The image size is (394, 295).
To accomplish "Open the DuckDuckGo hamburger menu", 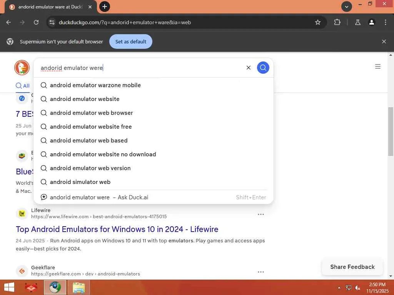I will tap(377, 66).
